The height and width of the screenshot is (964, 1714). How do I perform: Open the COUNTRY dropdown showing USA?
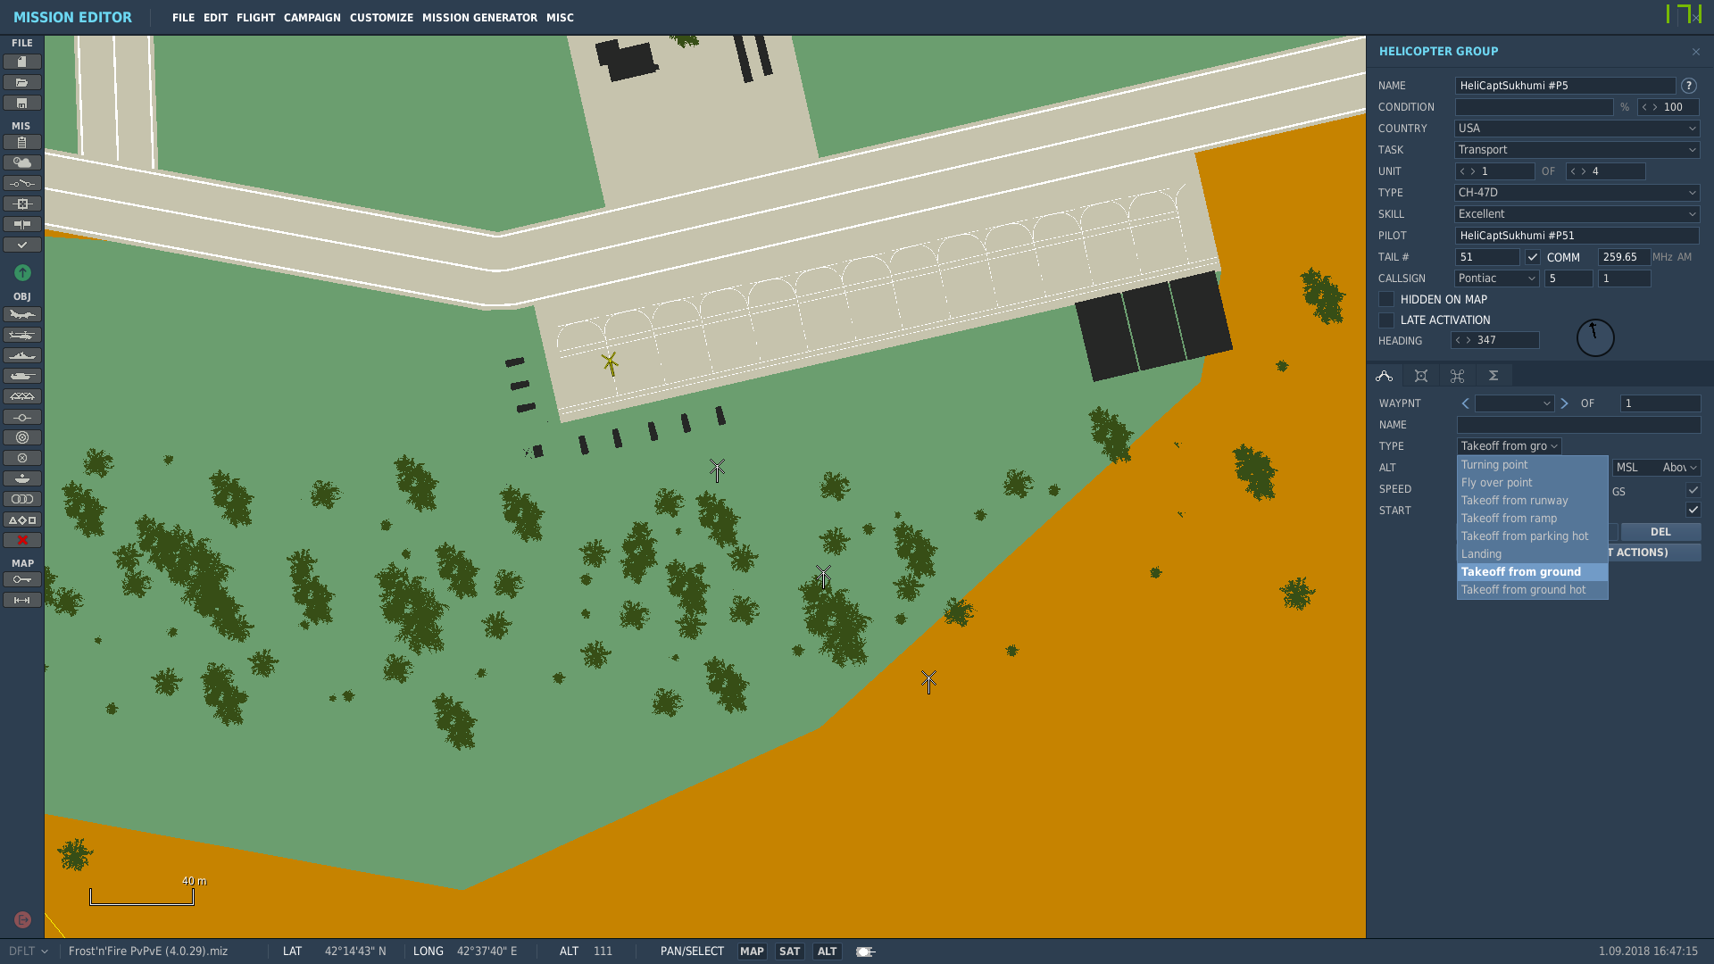click(x=1577, y=129)
